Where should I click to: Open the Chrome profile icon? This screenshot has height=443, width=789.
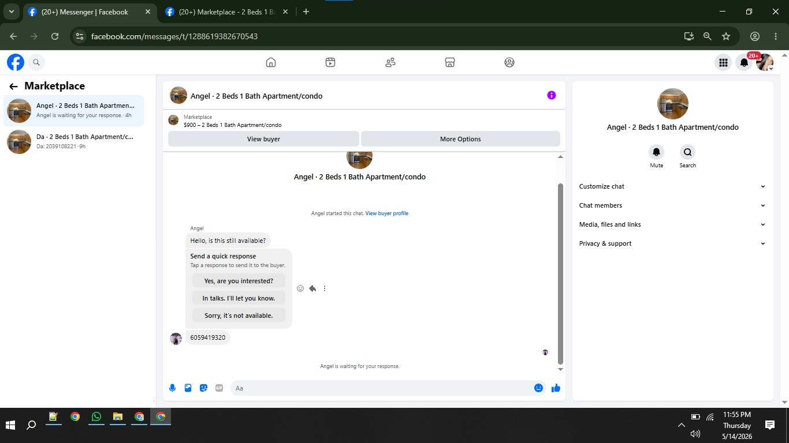[x=755, y=36]
